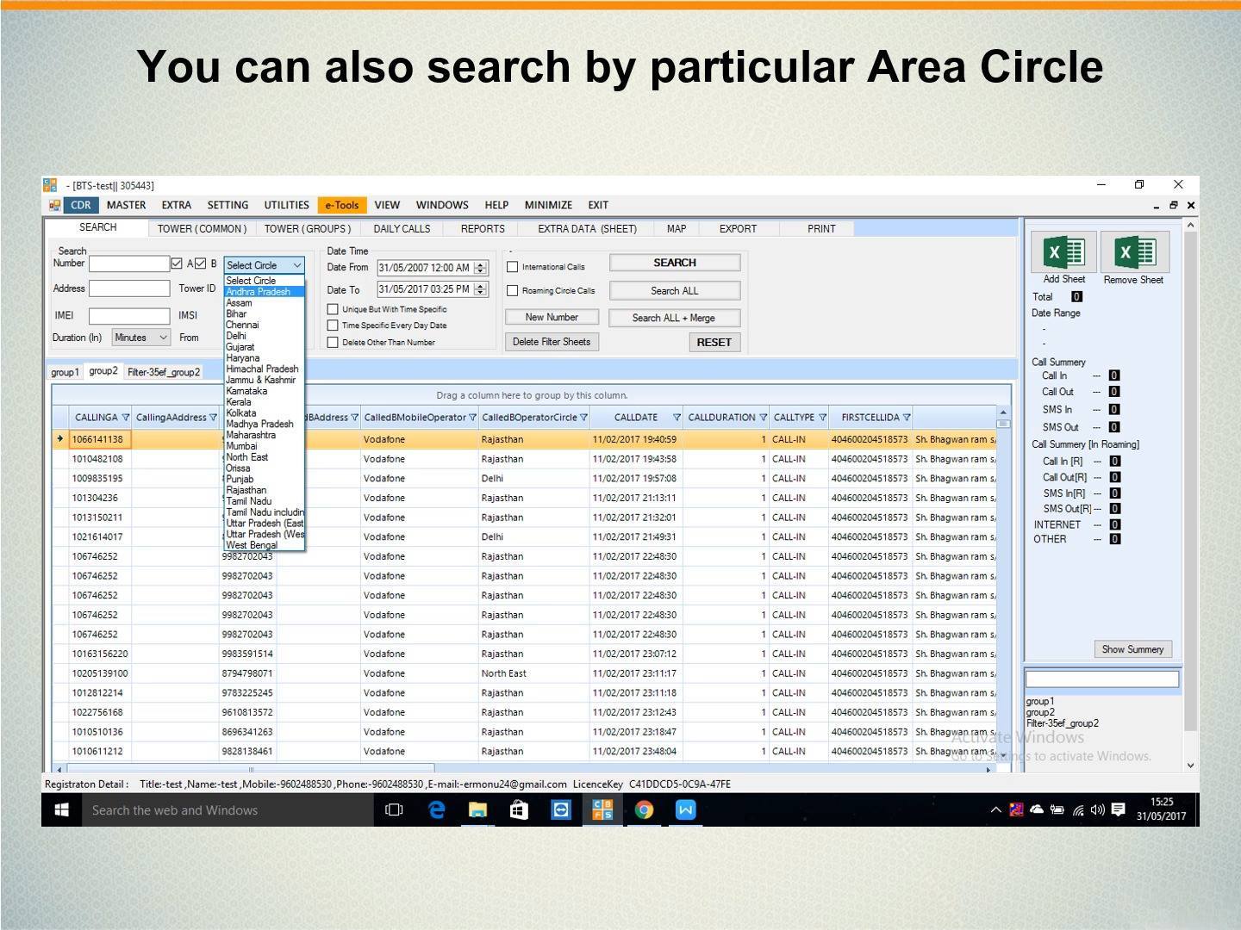This screenshot has height=930, width=1241.
Task: Open the Action Center notifications icon
Action: [1118, 809]
